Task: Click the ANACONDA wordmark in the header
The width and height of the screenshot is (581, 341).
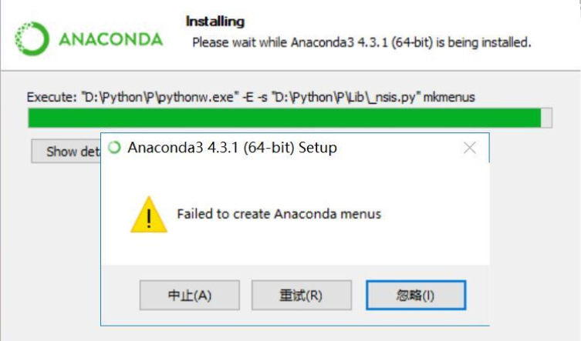Action: [111, 39]
